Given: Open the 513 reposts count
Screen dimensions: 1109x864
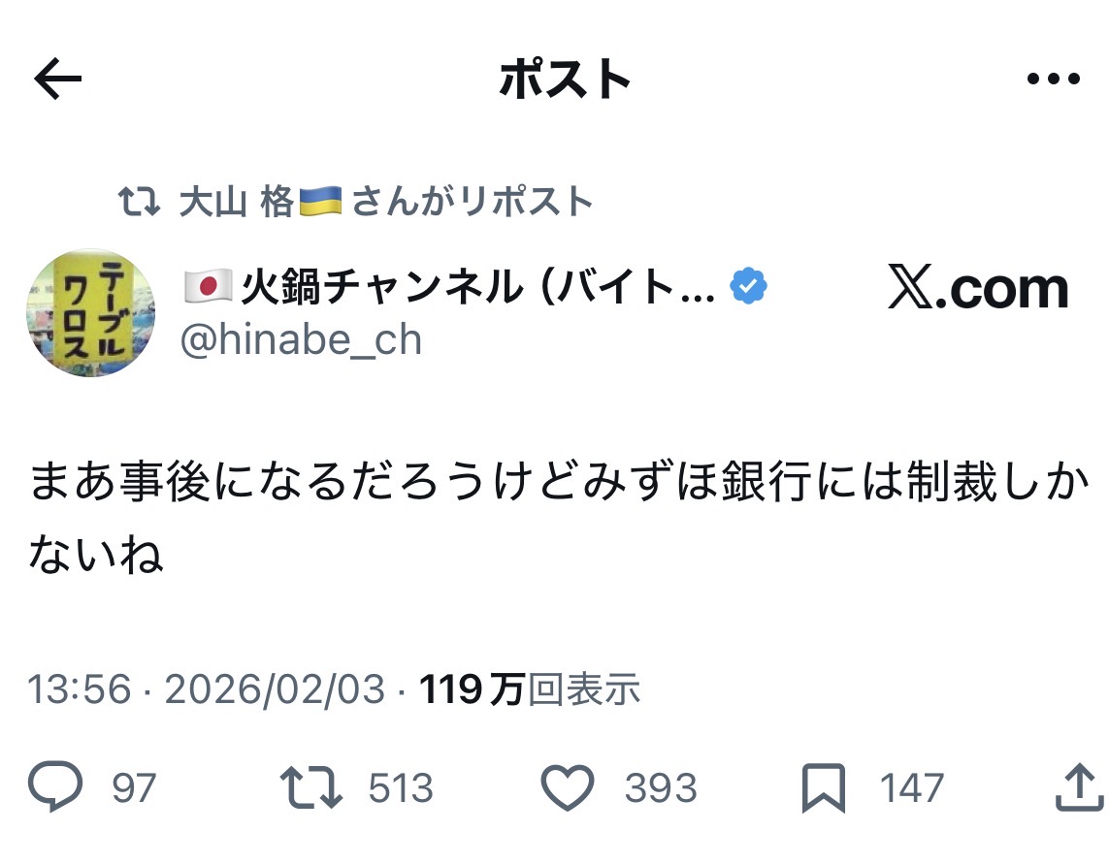Looking at the screenshot, I should [401, 787].
